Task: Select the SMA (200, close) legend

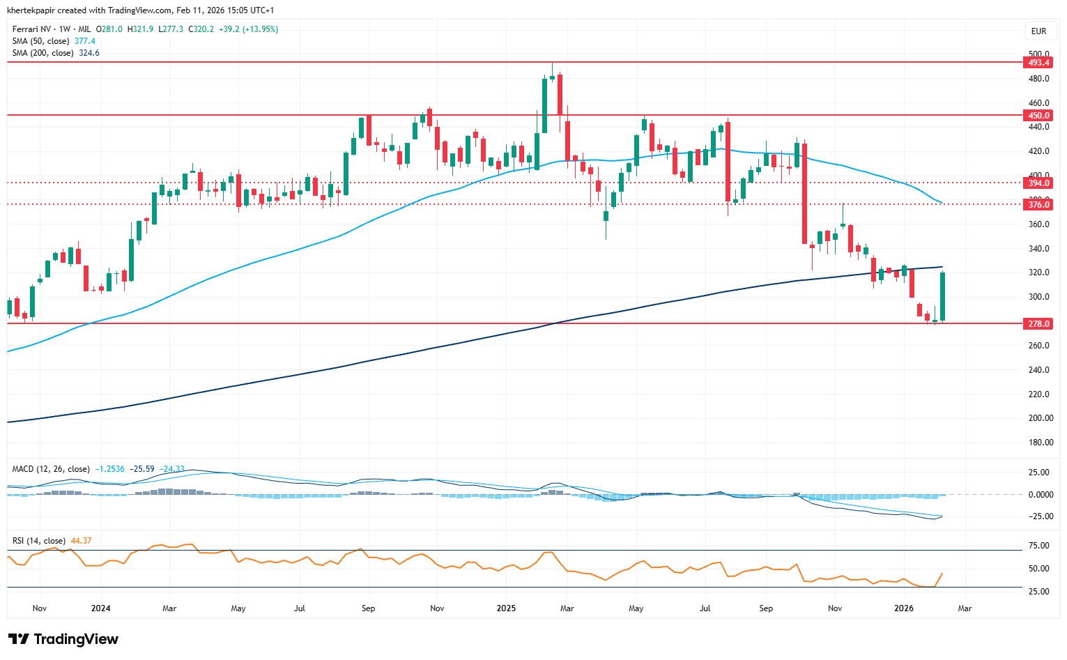Action: click(43, 53)
